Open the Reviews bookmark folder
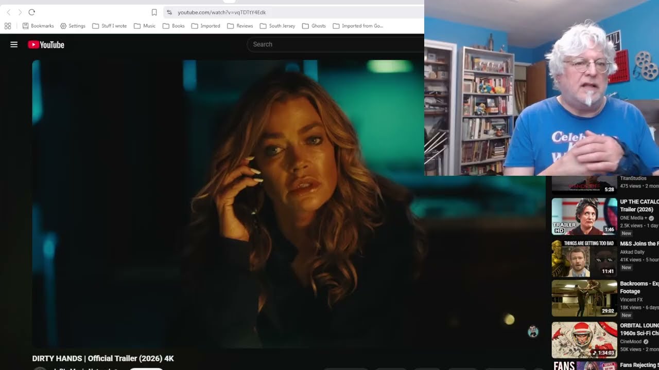 pyautogui.click(x=240, y=26)
